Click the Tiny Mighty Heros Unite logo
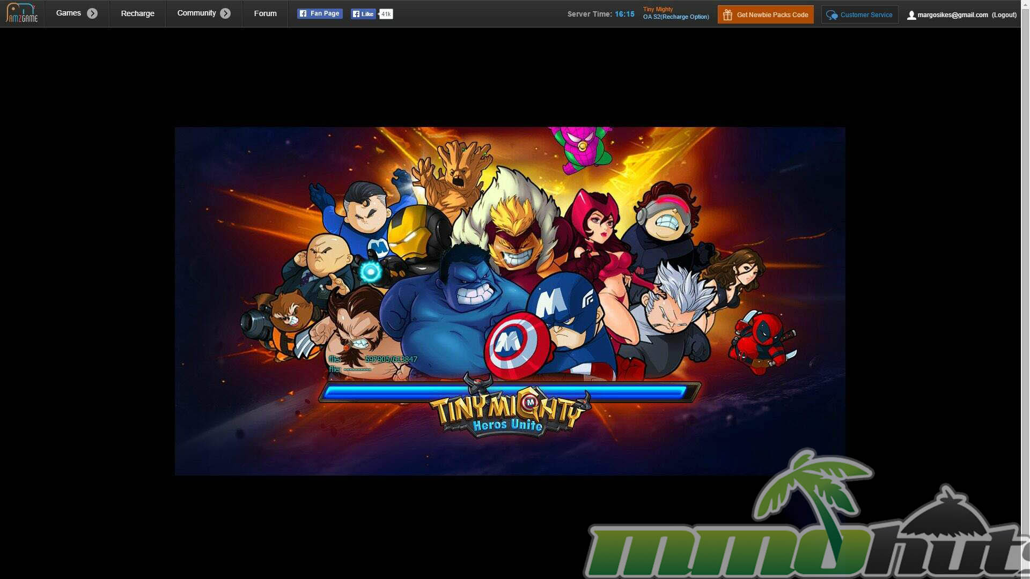This screenshot has width=1030, height=579. (507, 415)
